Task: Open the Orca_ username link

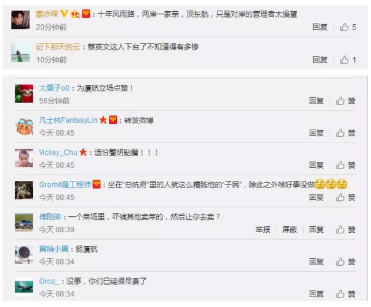Action: (49, 281)
